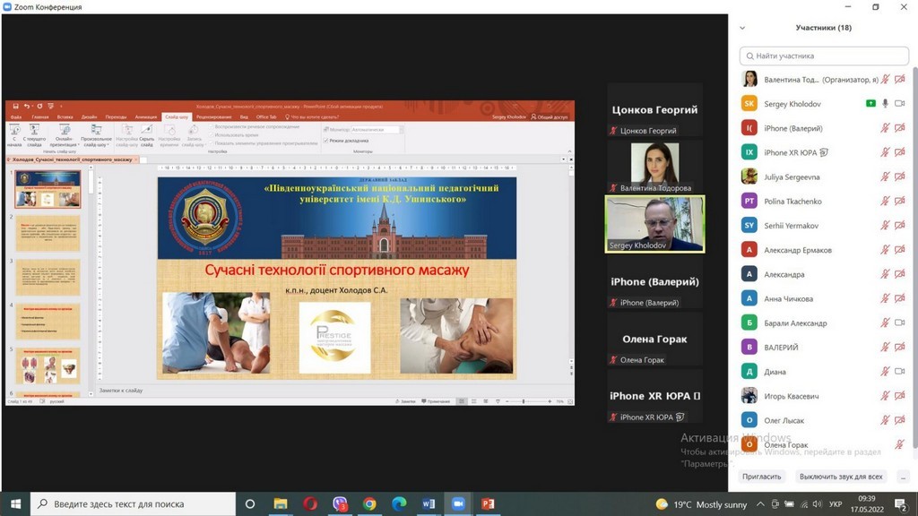The image size is (918, 516).
Task: Select slide 2 thumbnail in slide panel
Action: coord(48,233)
